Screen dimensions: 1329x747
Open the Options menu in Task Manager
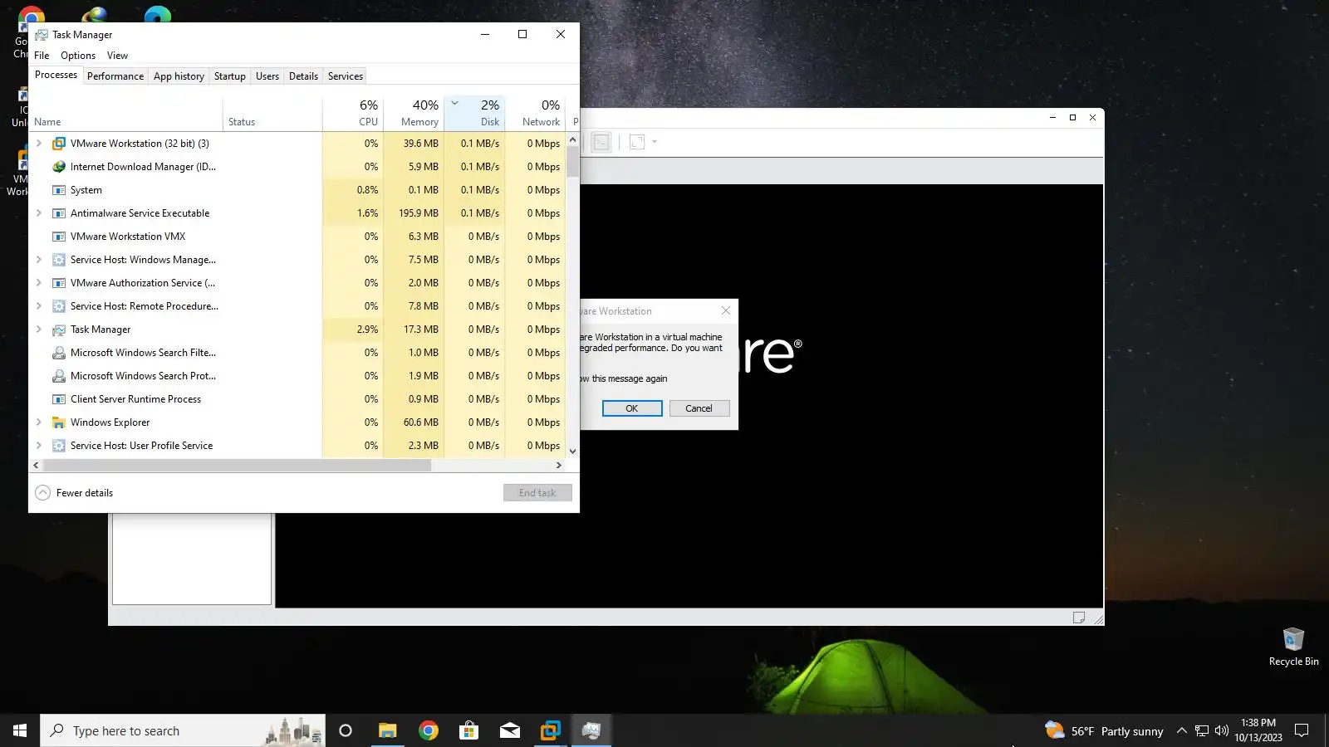tap(78, 56)
